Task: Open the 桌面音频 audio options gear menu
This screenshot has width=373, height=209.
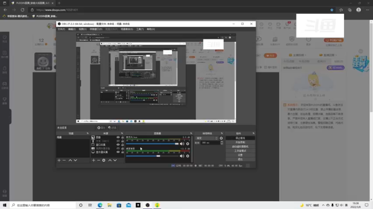Action: (x=188, y=156)
